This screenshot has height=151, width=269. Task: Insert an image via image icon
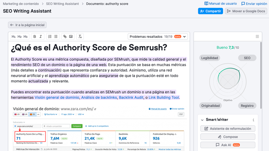click(71, 36)
